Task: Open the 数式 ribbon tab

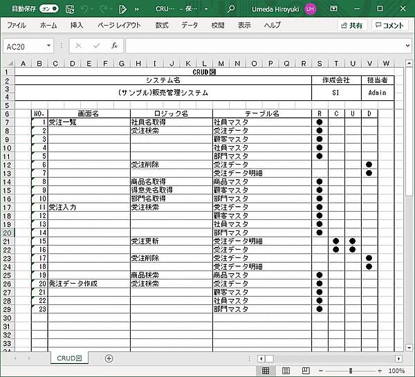Action: tap(162, 26)
